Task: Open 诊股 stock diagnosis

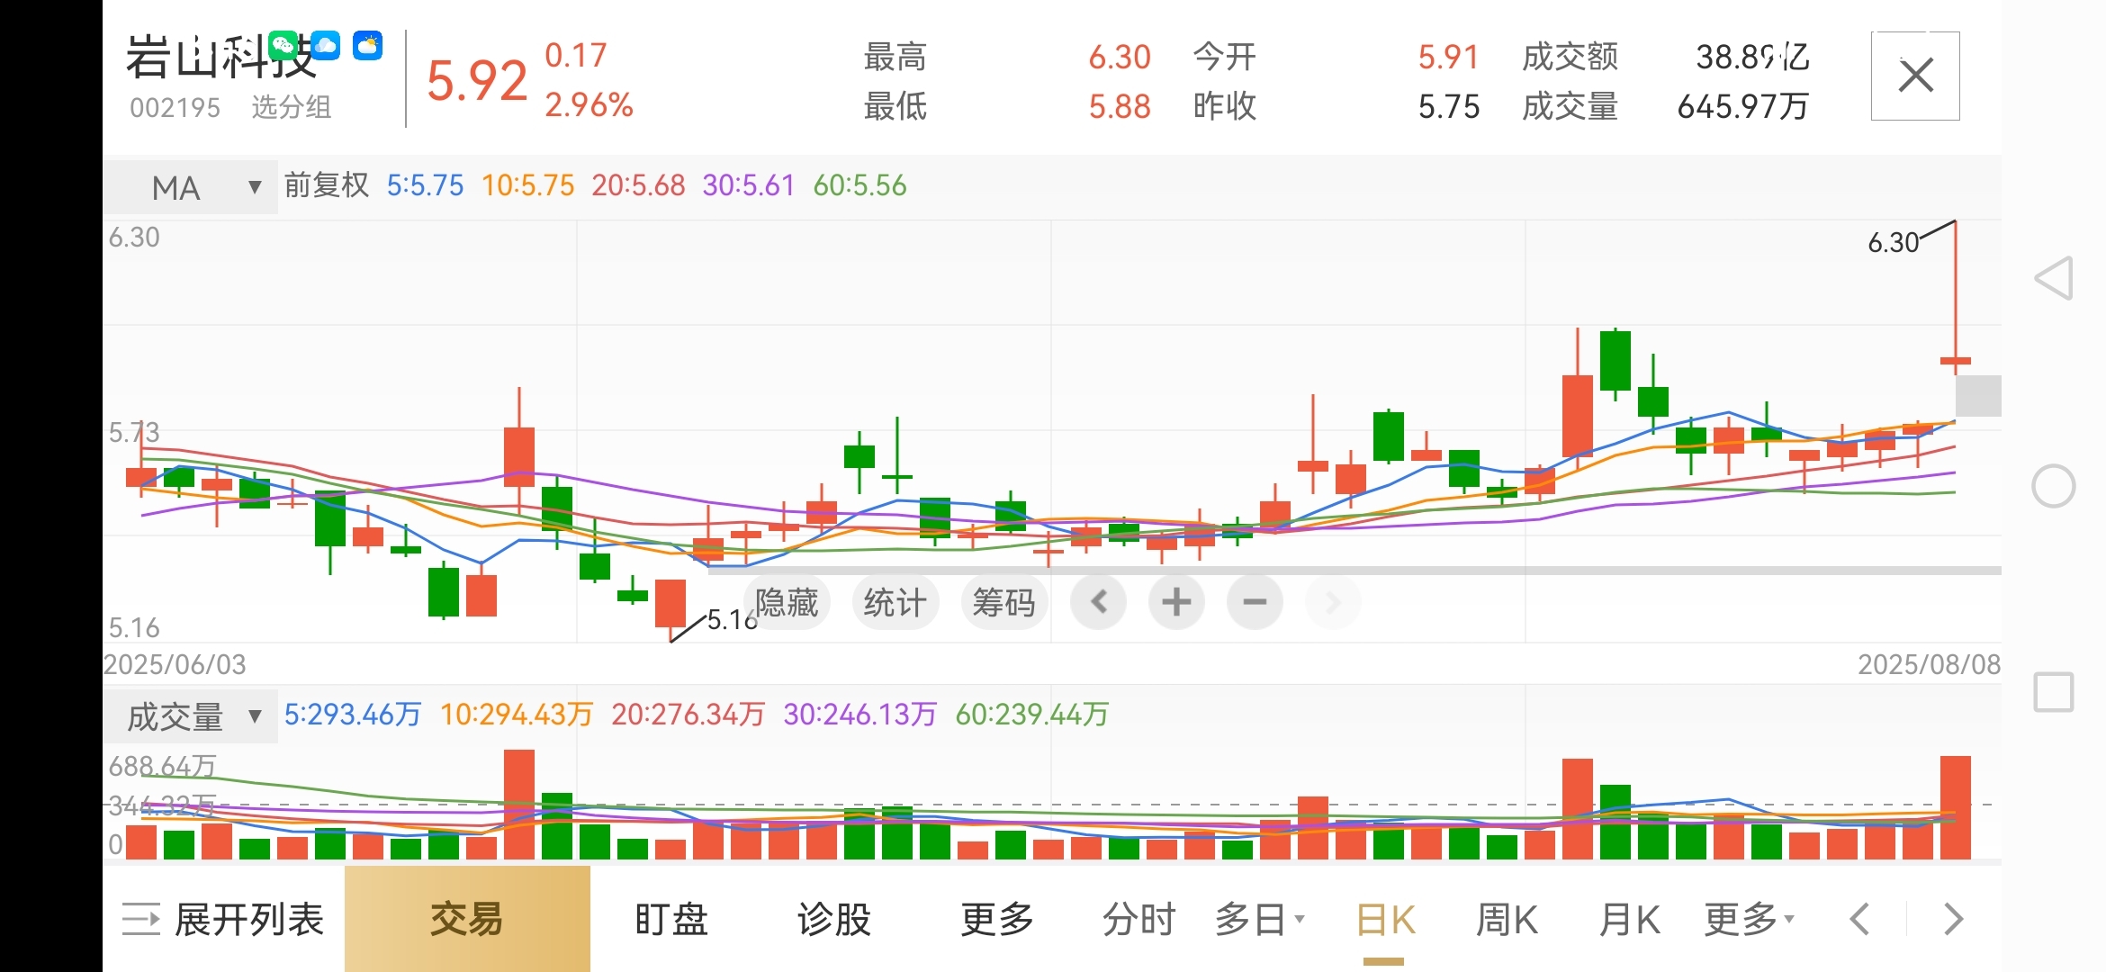Action: coord(834,920)
